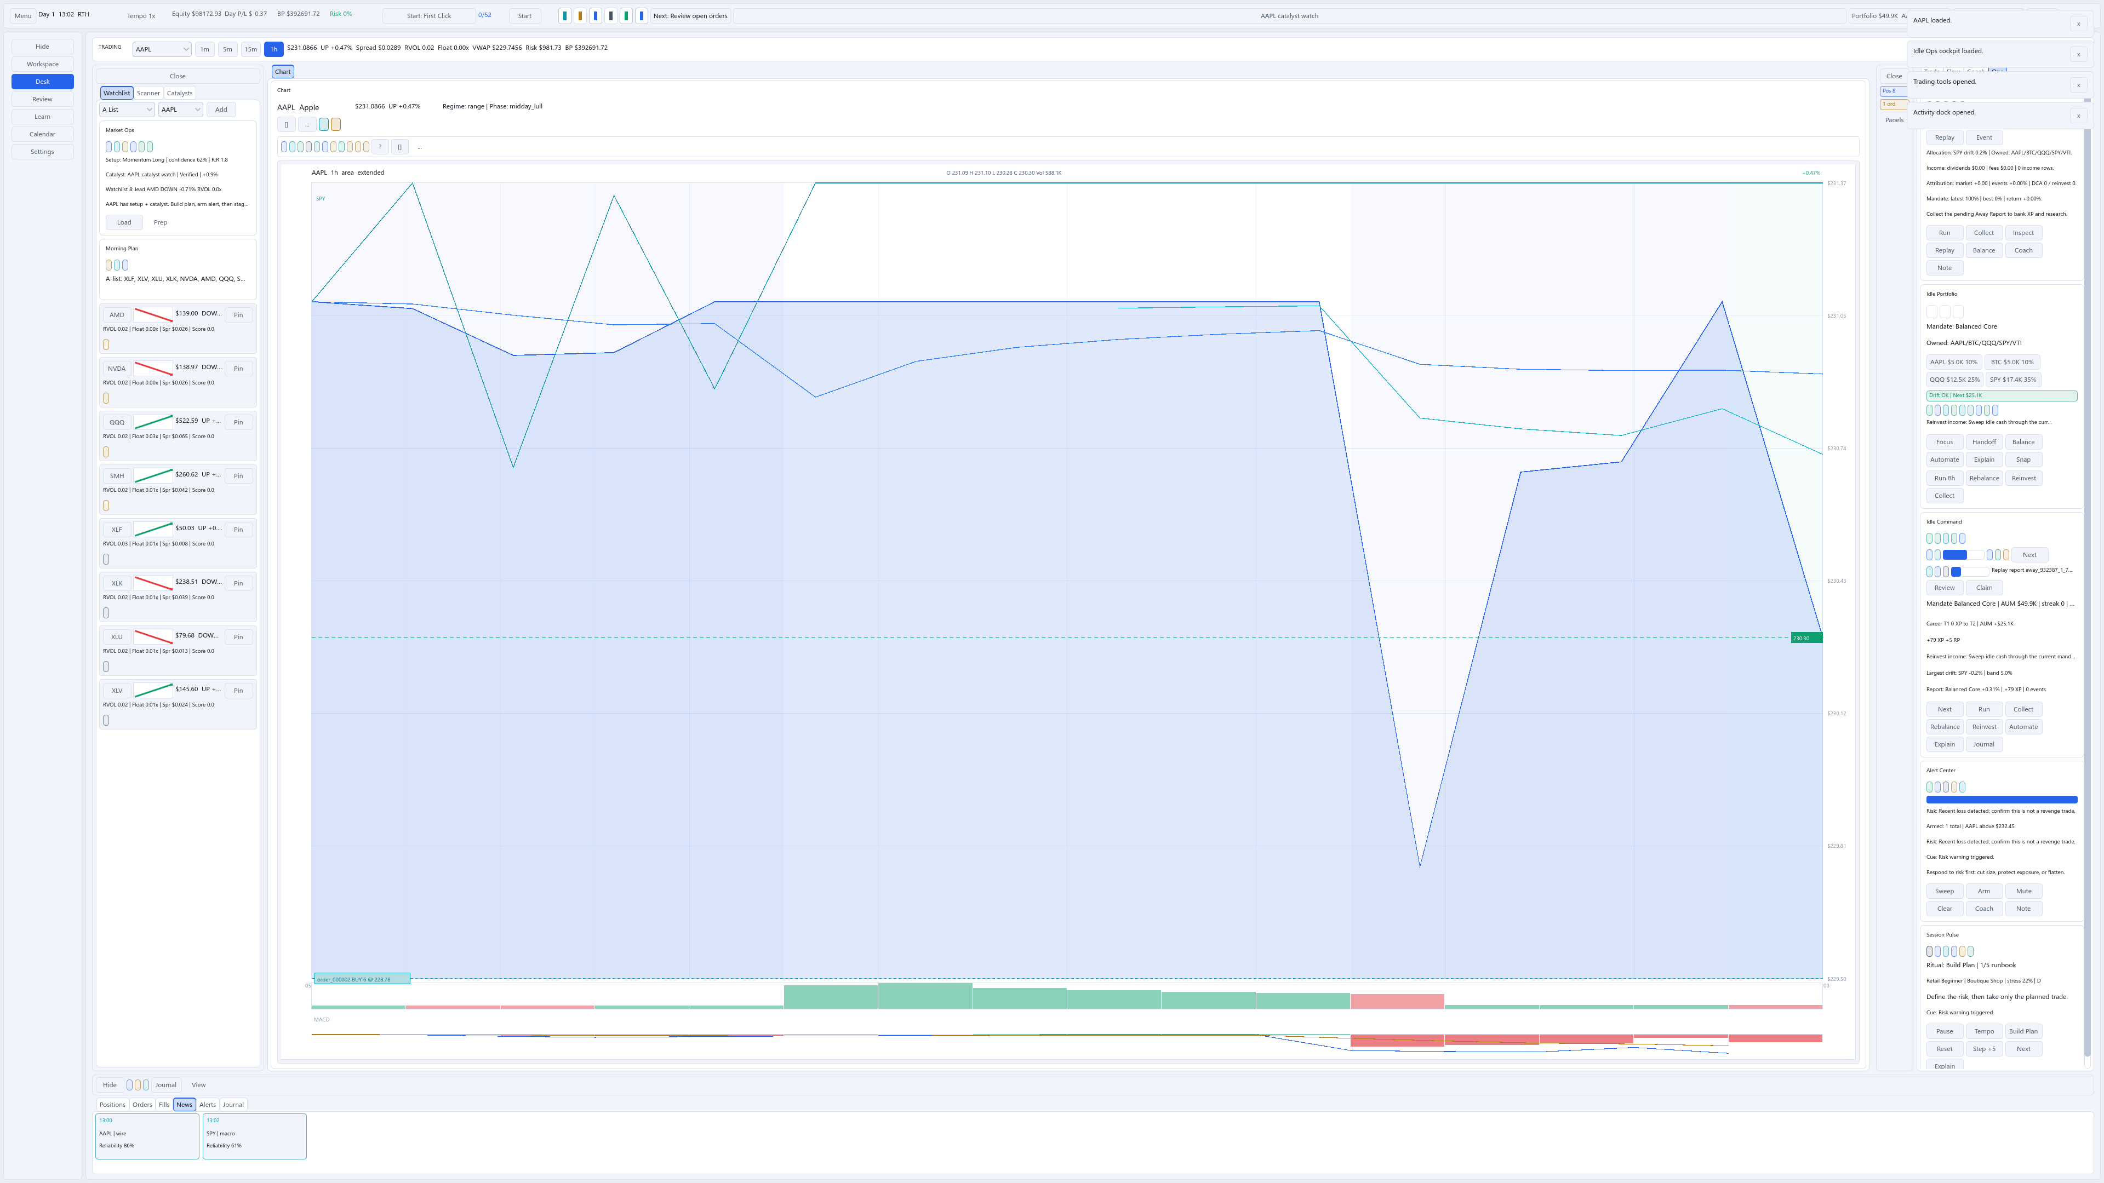This screenshot has width=2104, height=1183.
Task: Click the dark gray candle chip in top bar
Action: [x=611, y=15]
